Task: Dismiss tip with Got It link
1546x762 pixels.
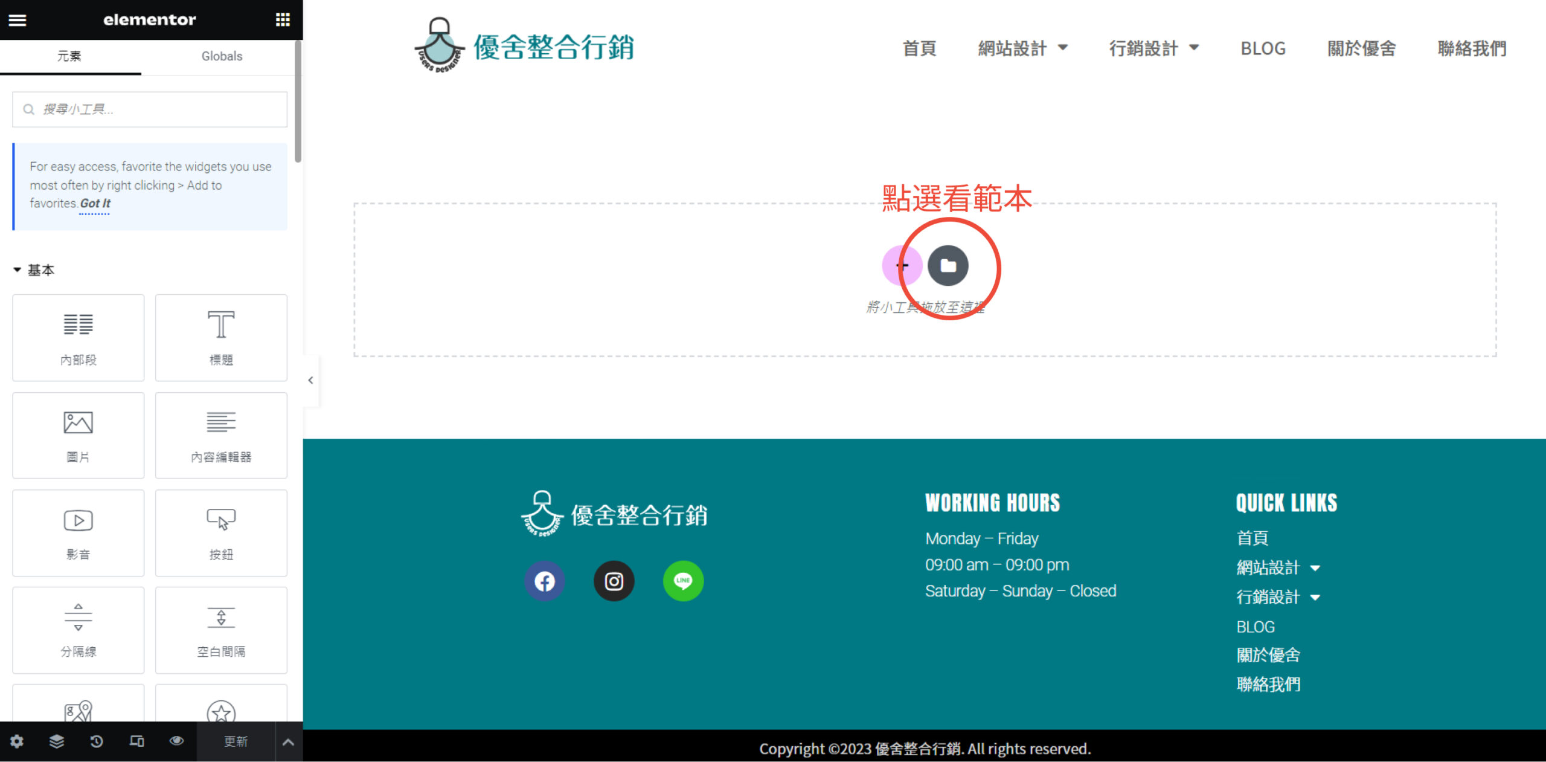Action: pyautogui.click(x=95, y=204)
